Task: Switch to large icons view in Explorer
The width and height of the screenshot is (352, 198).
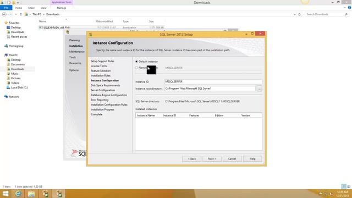Action: pyautogui.click(x=349, y=186)
